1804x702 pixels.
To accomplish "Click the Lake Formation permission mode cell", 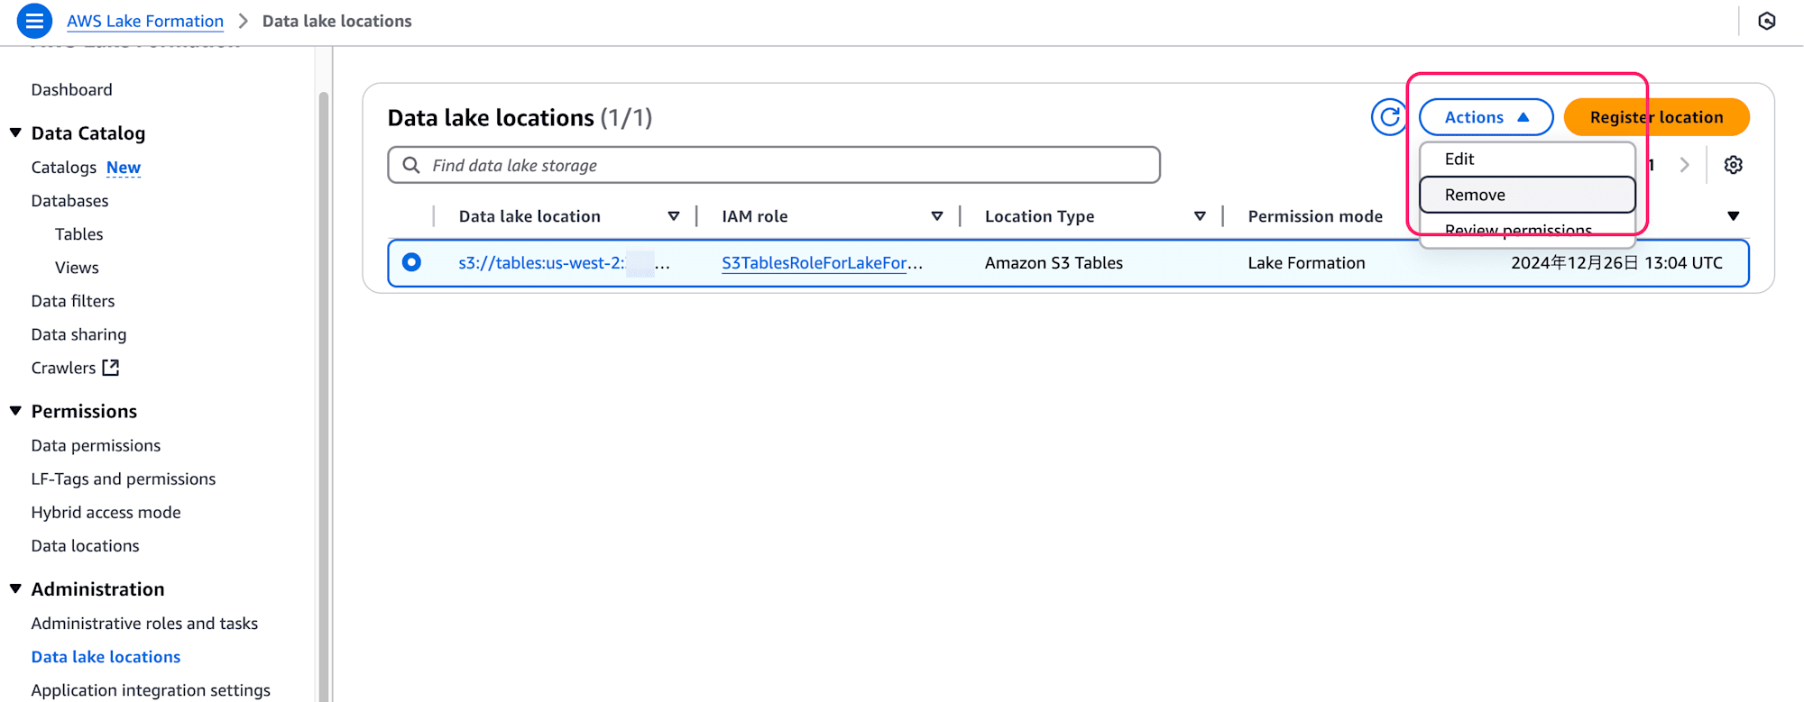I will coord(1306,262).
